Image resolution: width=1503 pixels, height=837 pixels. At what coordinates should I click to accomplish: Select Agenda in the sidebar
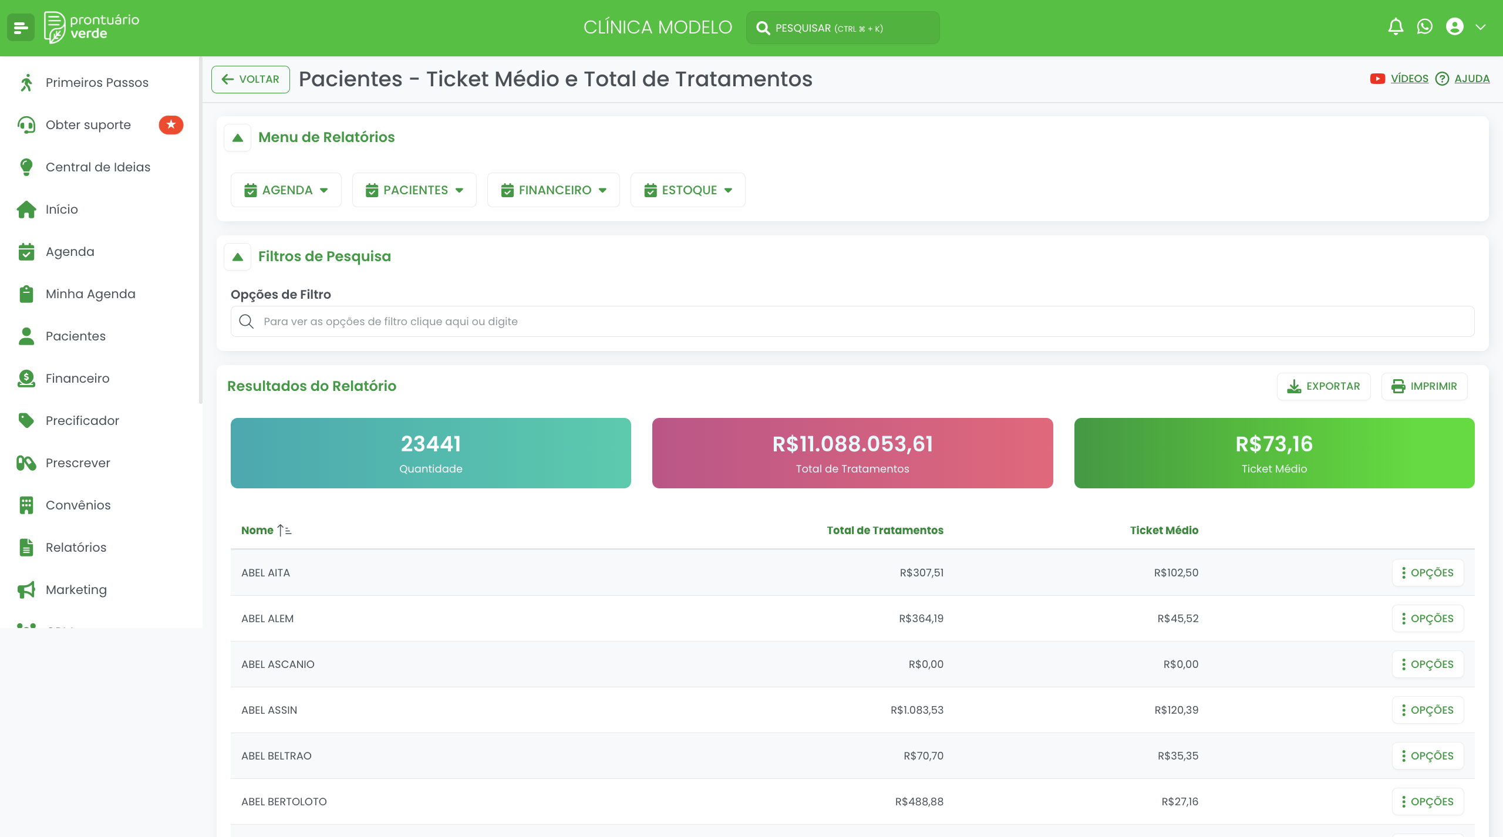click(x=70, y=252)
